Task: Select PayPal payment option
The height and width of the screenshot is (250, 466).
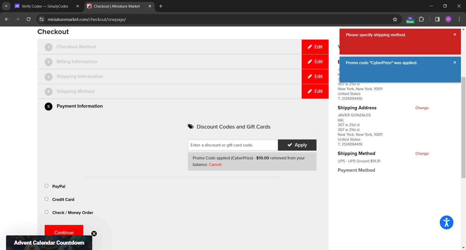Action: [x=46, y=186]
